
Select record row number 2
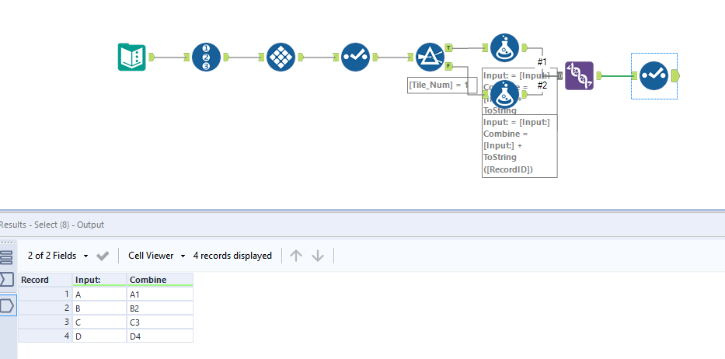click(45, 308)
